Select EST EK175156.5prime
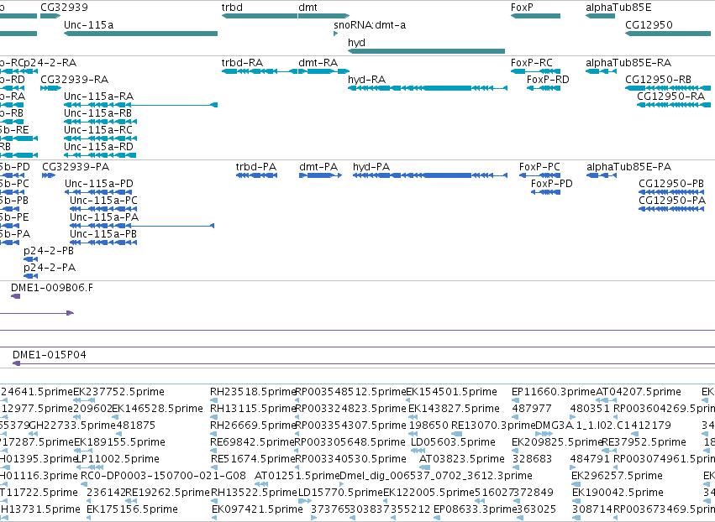715x522 pixels. pyautogui.click(x=132, y=509)
